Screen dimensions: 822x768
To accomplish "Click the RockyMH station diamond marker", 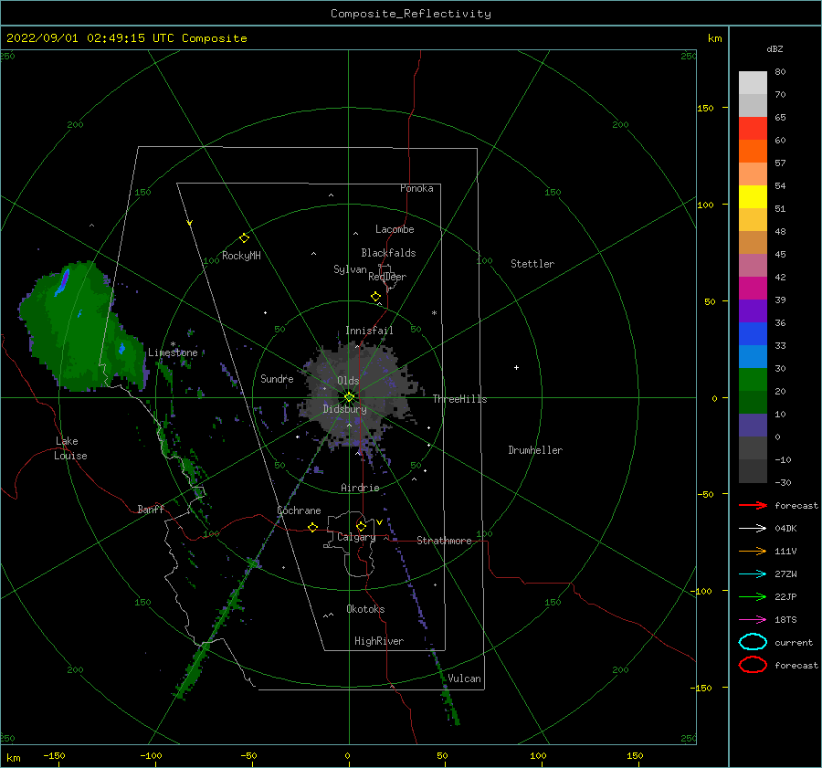I will tap(244, 238).
